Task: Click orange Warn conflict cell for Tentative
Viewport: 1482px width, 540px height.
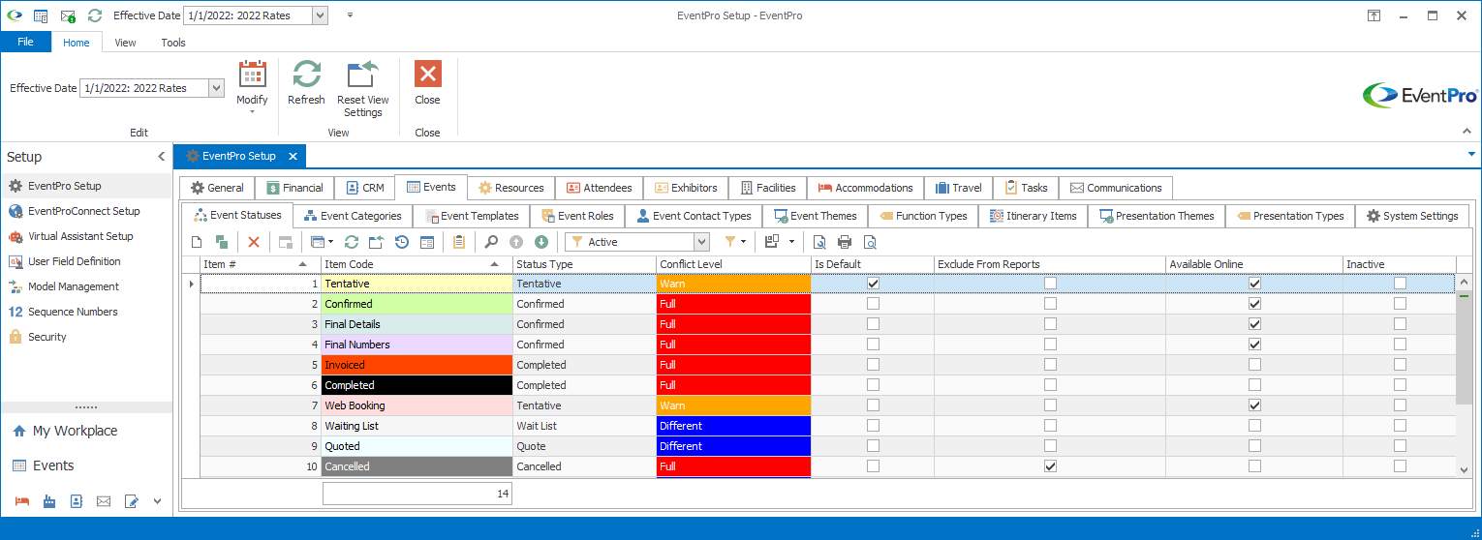Action: tap(733, 284)
